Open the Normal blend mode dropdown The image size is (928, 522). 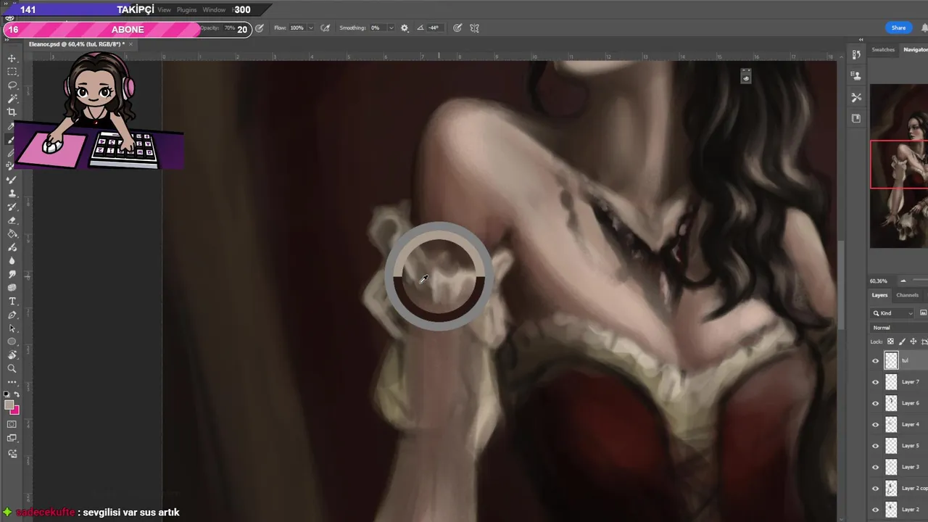[x=899, y=328]
